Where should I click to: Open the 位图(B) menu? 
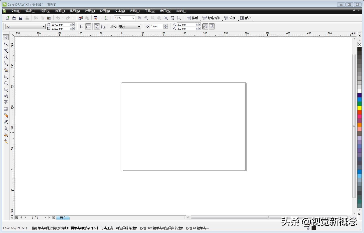coord(105,11)
